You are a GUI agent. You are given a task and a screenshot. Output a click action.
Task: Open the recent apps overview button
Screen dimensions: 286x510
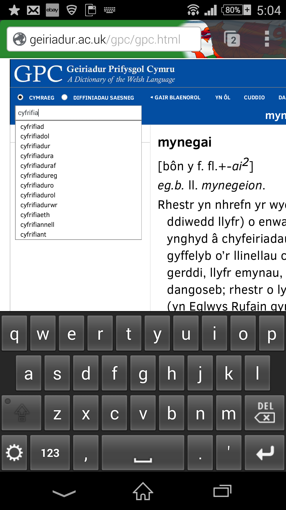tap(222, 491)
